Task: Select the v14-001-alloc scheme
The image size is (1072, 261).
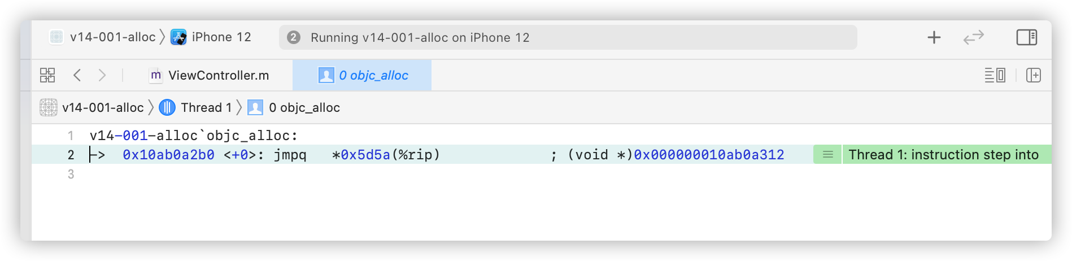Action: [x=102, y=37]
